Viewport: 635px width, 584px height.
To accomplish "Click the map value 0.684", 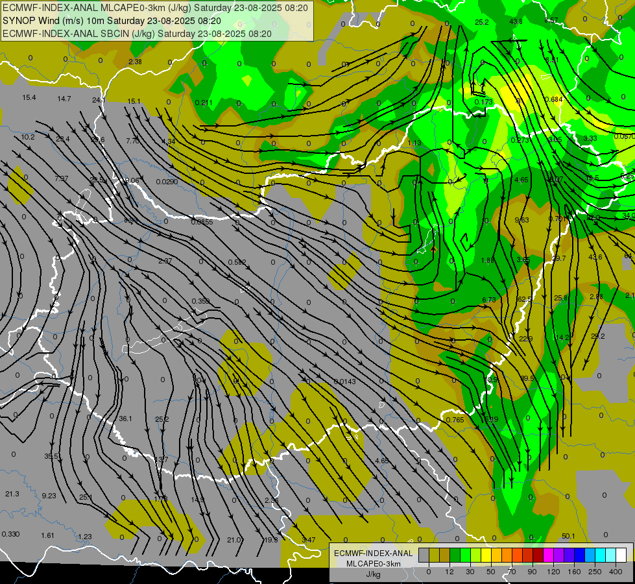I will tap(554, 100).
